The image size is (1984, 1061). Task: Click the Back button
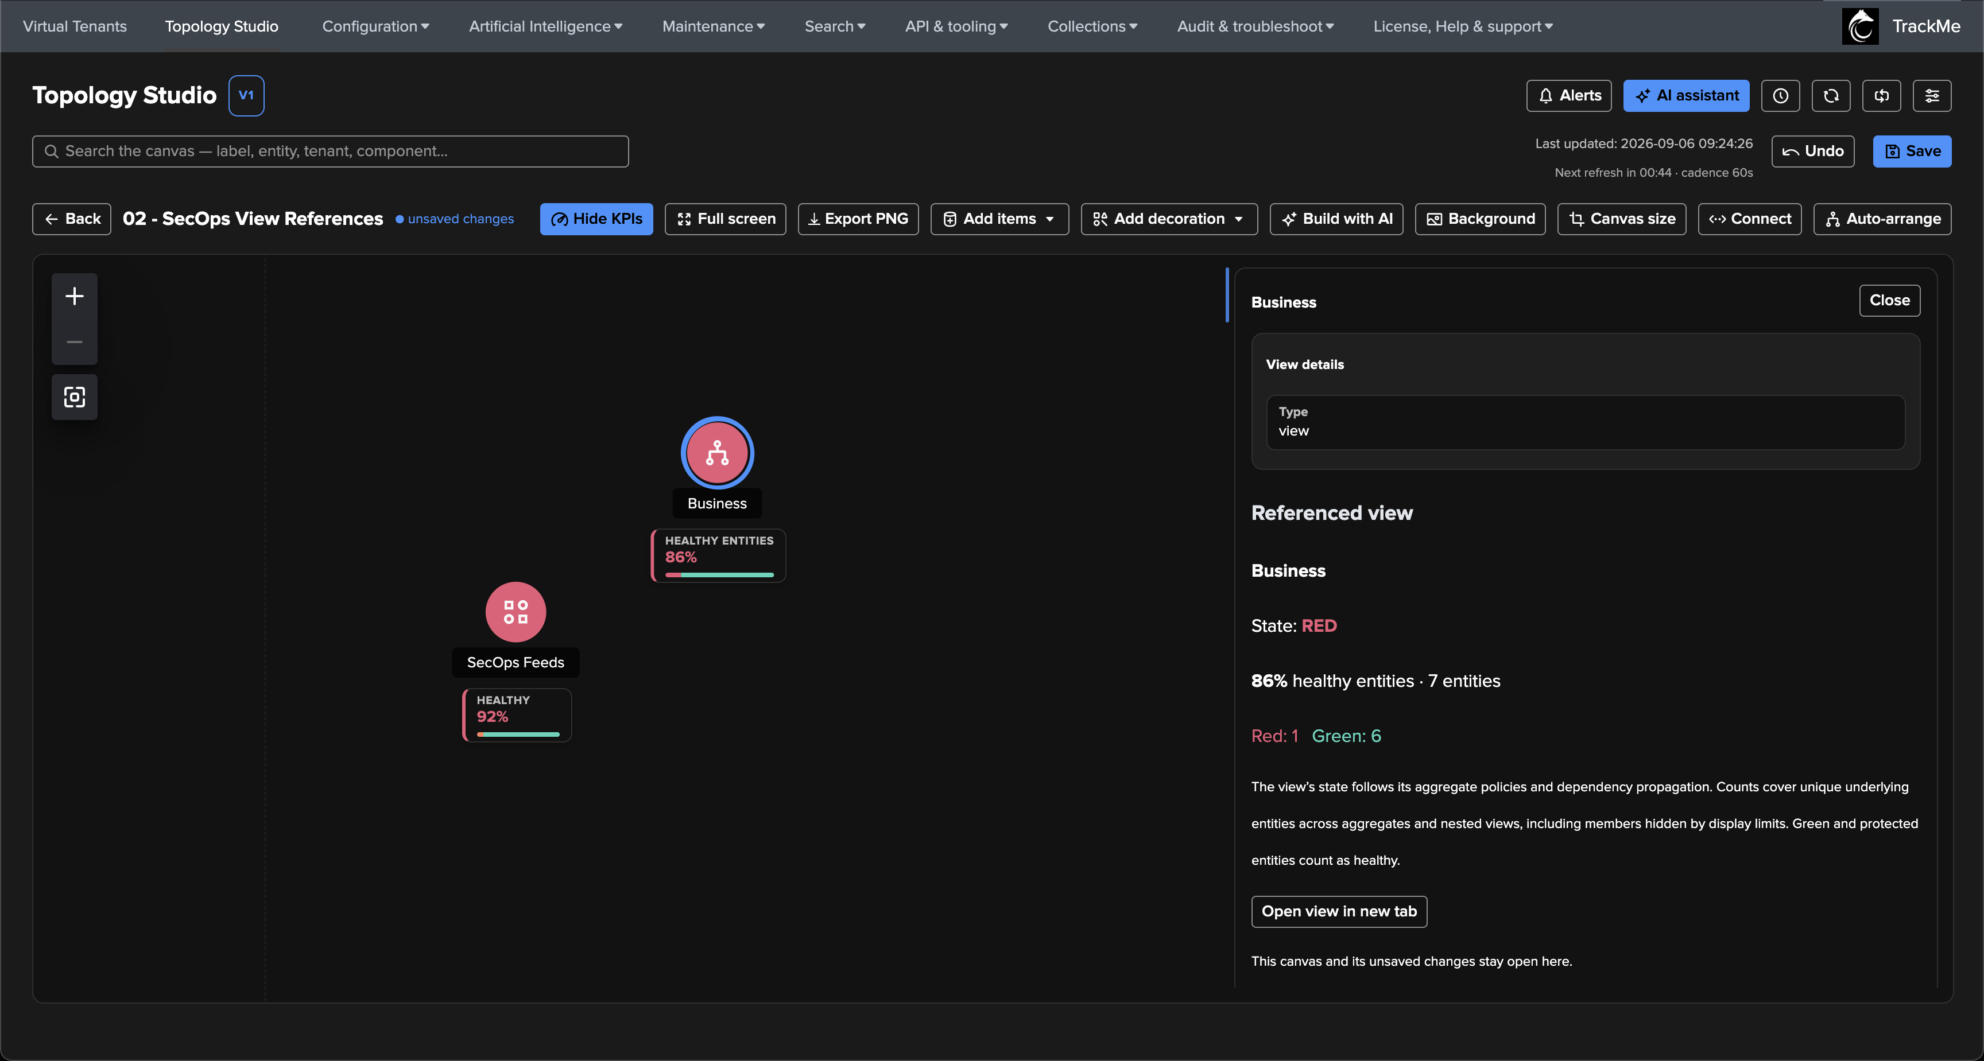click(x=72, y=219)
